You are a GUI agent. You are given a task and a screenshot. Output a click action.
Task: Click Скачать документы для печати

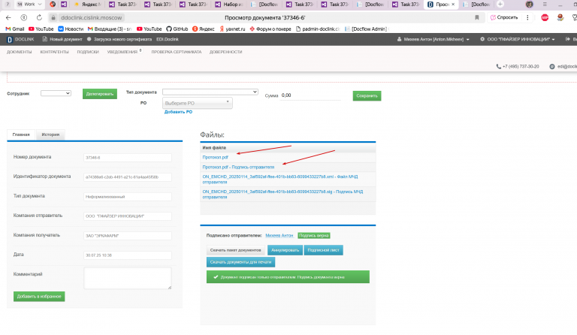[x=240, y=262]
